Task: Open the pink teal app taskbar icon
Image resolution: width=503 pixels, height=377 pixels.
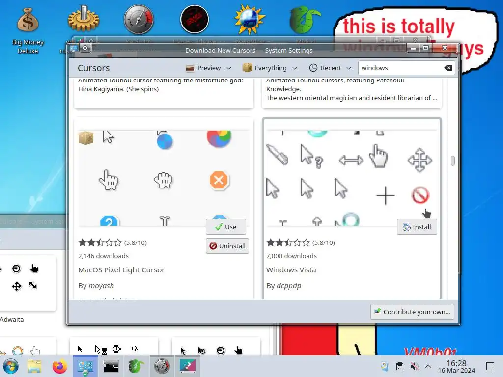Action: [x=187, y=366]
